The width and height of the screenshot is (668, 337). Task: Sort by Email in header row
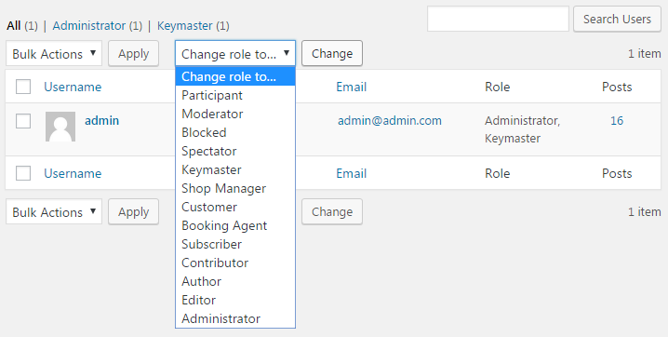coord(351,87)
